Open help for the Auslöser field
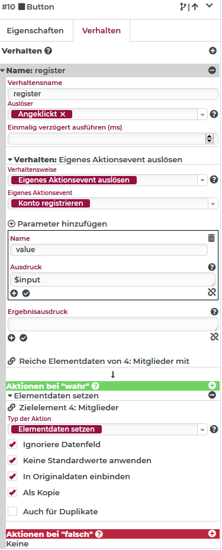This screenshot has width=222, height=550. pyautogui.click(x=214, y=114)
